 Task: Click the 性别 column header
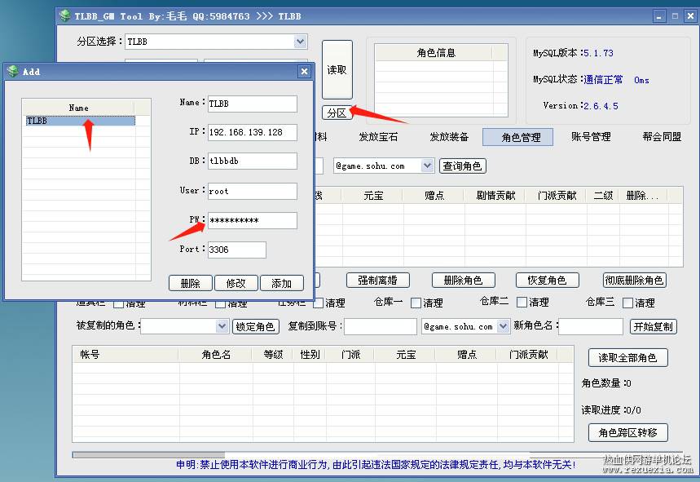pos(310,355)
